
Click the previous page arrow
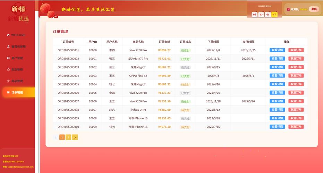(56, 137)
